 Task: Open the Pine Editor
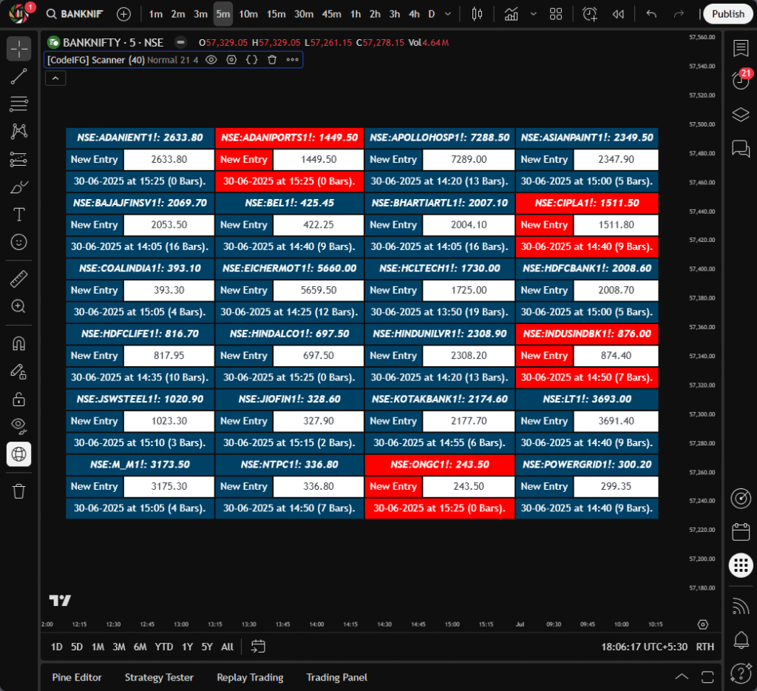tap(77, 677)
